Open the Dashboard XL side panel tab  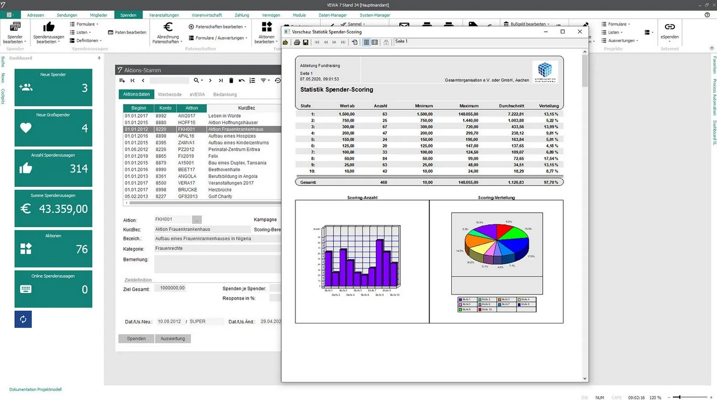(714, 133)
